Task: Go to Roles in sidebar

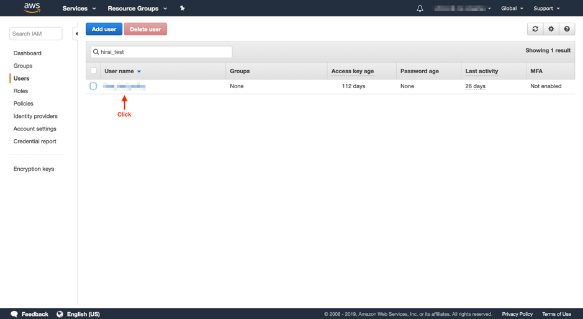Action: pyautogui.click(x=20, y=91)
